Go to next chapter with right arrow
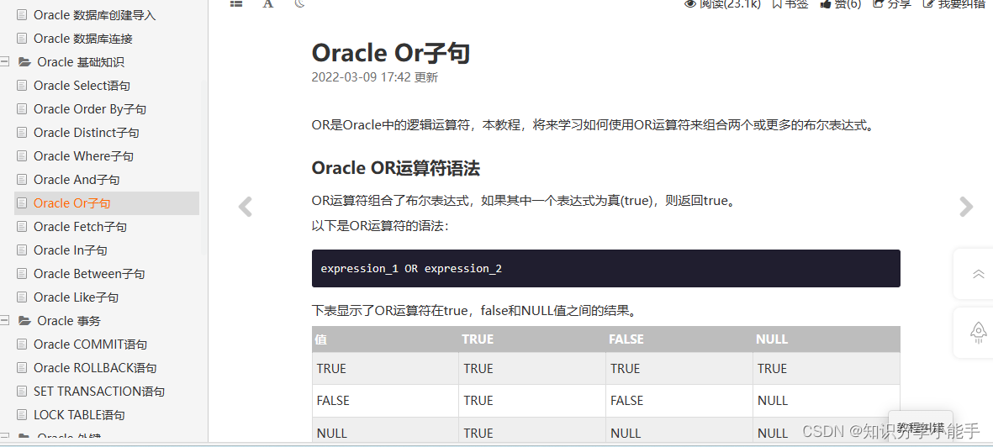Screen dimensions: 993x447 (x=966, y=207)
